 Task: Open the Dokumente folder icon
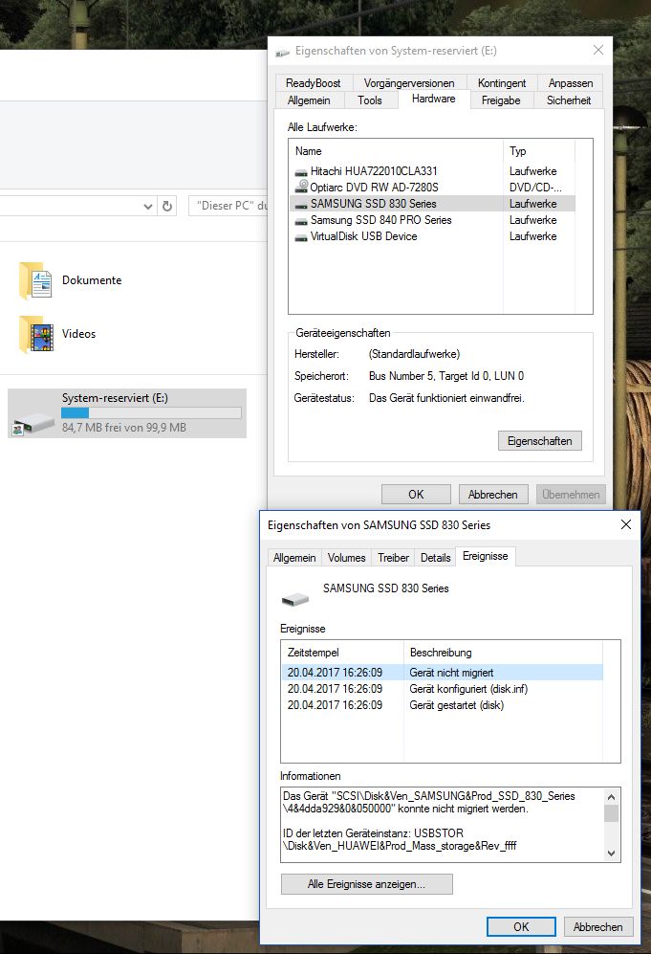36,281
